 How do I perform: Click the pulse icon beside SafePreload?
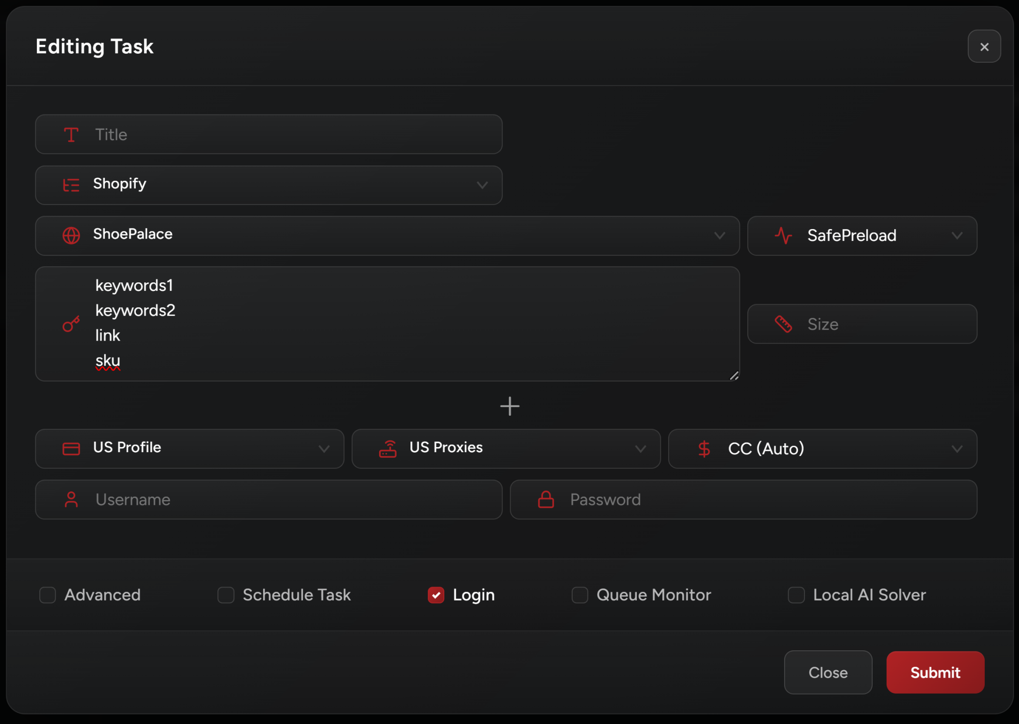coord(783,236)
